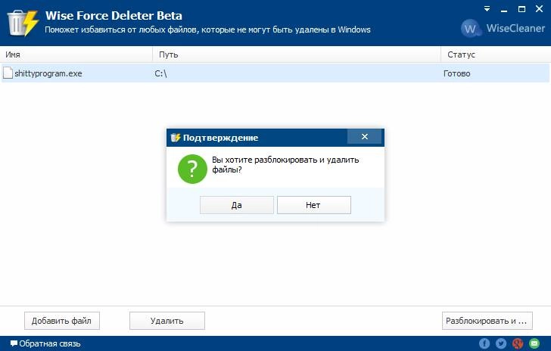Click the Добавить файл button

(x=62, y=321)
